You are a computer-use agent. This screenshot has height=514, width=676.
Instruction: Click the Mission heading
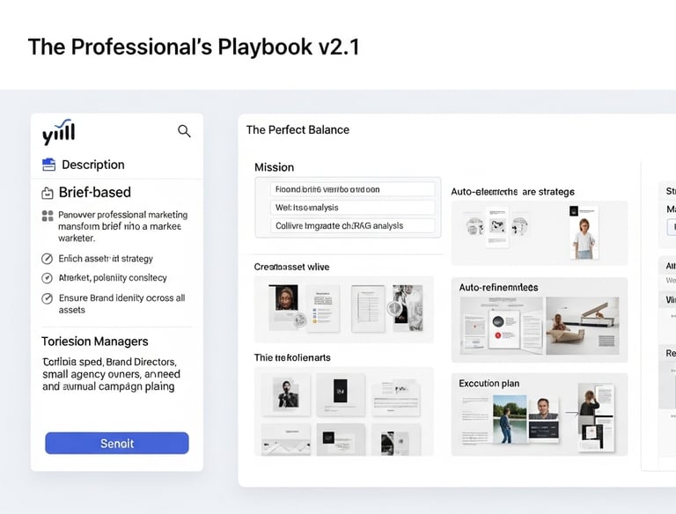275,167
